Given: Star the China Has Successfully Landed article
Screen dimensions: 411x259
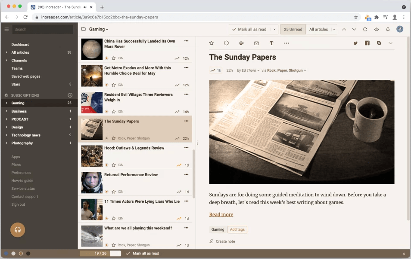Looking at the screenshot, I should [x=114, y=58].
